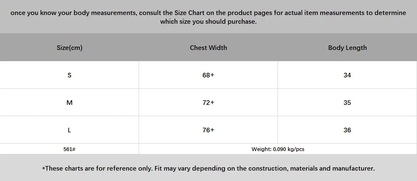The height and width of the screenshot is (181, 417).
Task: Click the 561# item code cell
Action: coord(69,149)
